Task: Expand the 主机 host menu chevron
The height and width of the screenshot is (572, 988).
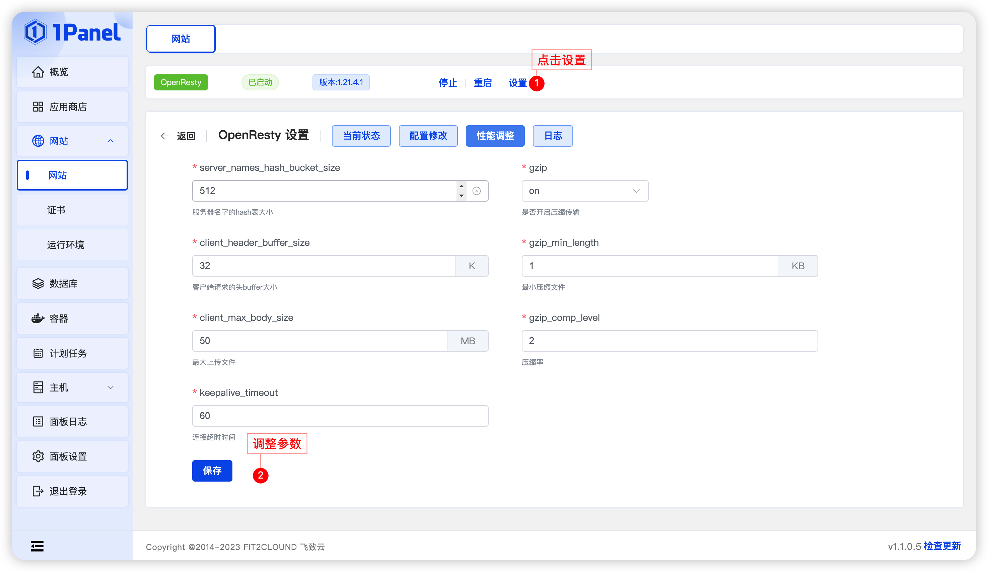Action: tap(110, 387)
